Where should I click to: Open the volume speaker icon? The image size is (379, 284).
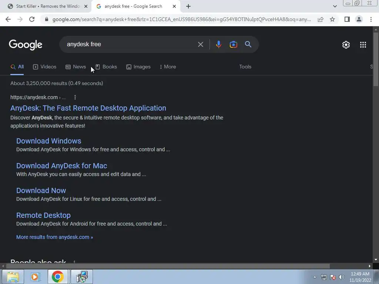342,277
